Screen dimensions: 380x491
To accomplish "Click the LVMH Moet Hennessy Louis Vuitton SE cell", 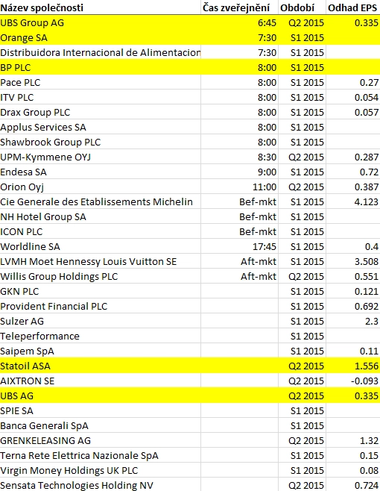I will pyautogui.click(x=100, y=261).
